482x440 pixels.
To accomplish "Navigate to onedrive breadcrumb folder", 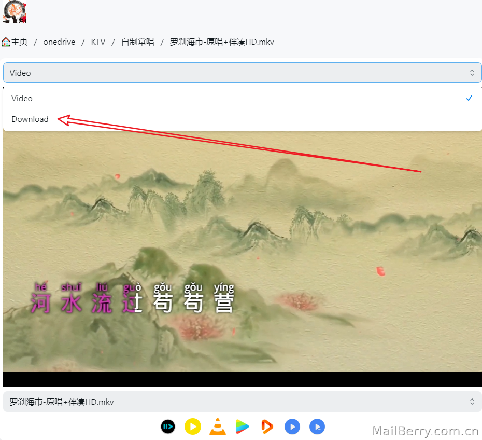I will 59,42.
